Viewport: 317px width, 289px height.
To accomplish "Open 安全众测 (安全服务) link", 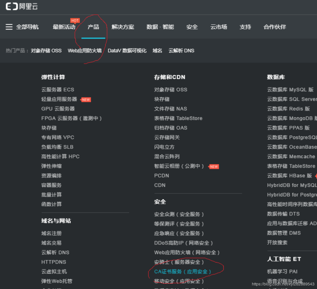I will pos(179,214).
